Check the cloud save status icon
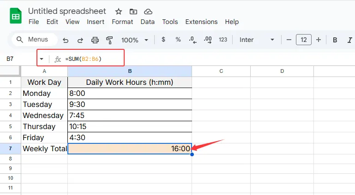Viewport: 355px width, 195px height. click(148, 11)
